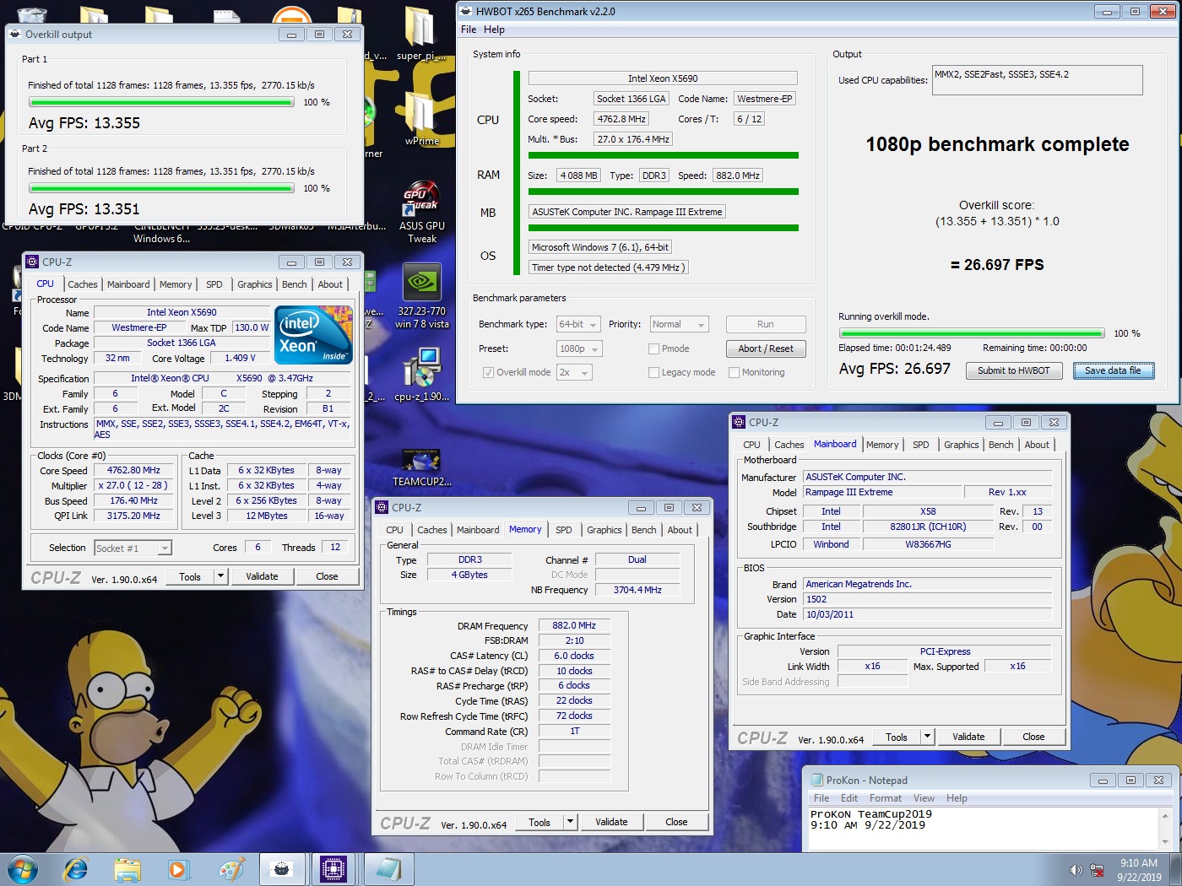Screen dimensions: 1182x886
Task: Switch to CPU-Z taskbar button
Action: pos(333,869)
